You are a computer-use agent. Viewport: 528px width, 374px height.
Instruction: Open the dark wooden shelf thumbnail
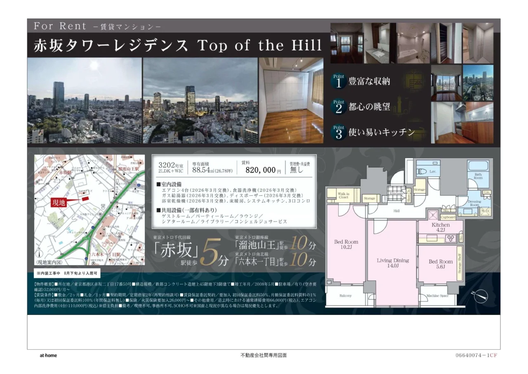click(446, 43)
